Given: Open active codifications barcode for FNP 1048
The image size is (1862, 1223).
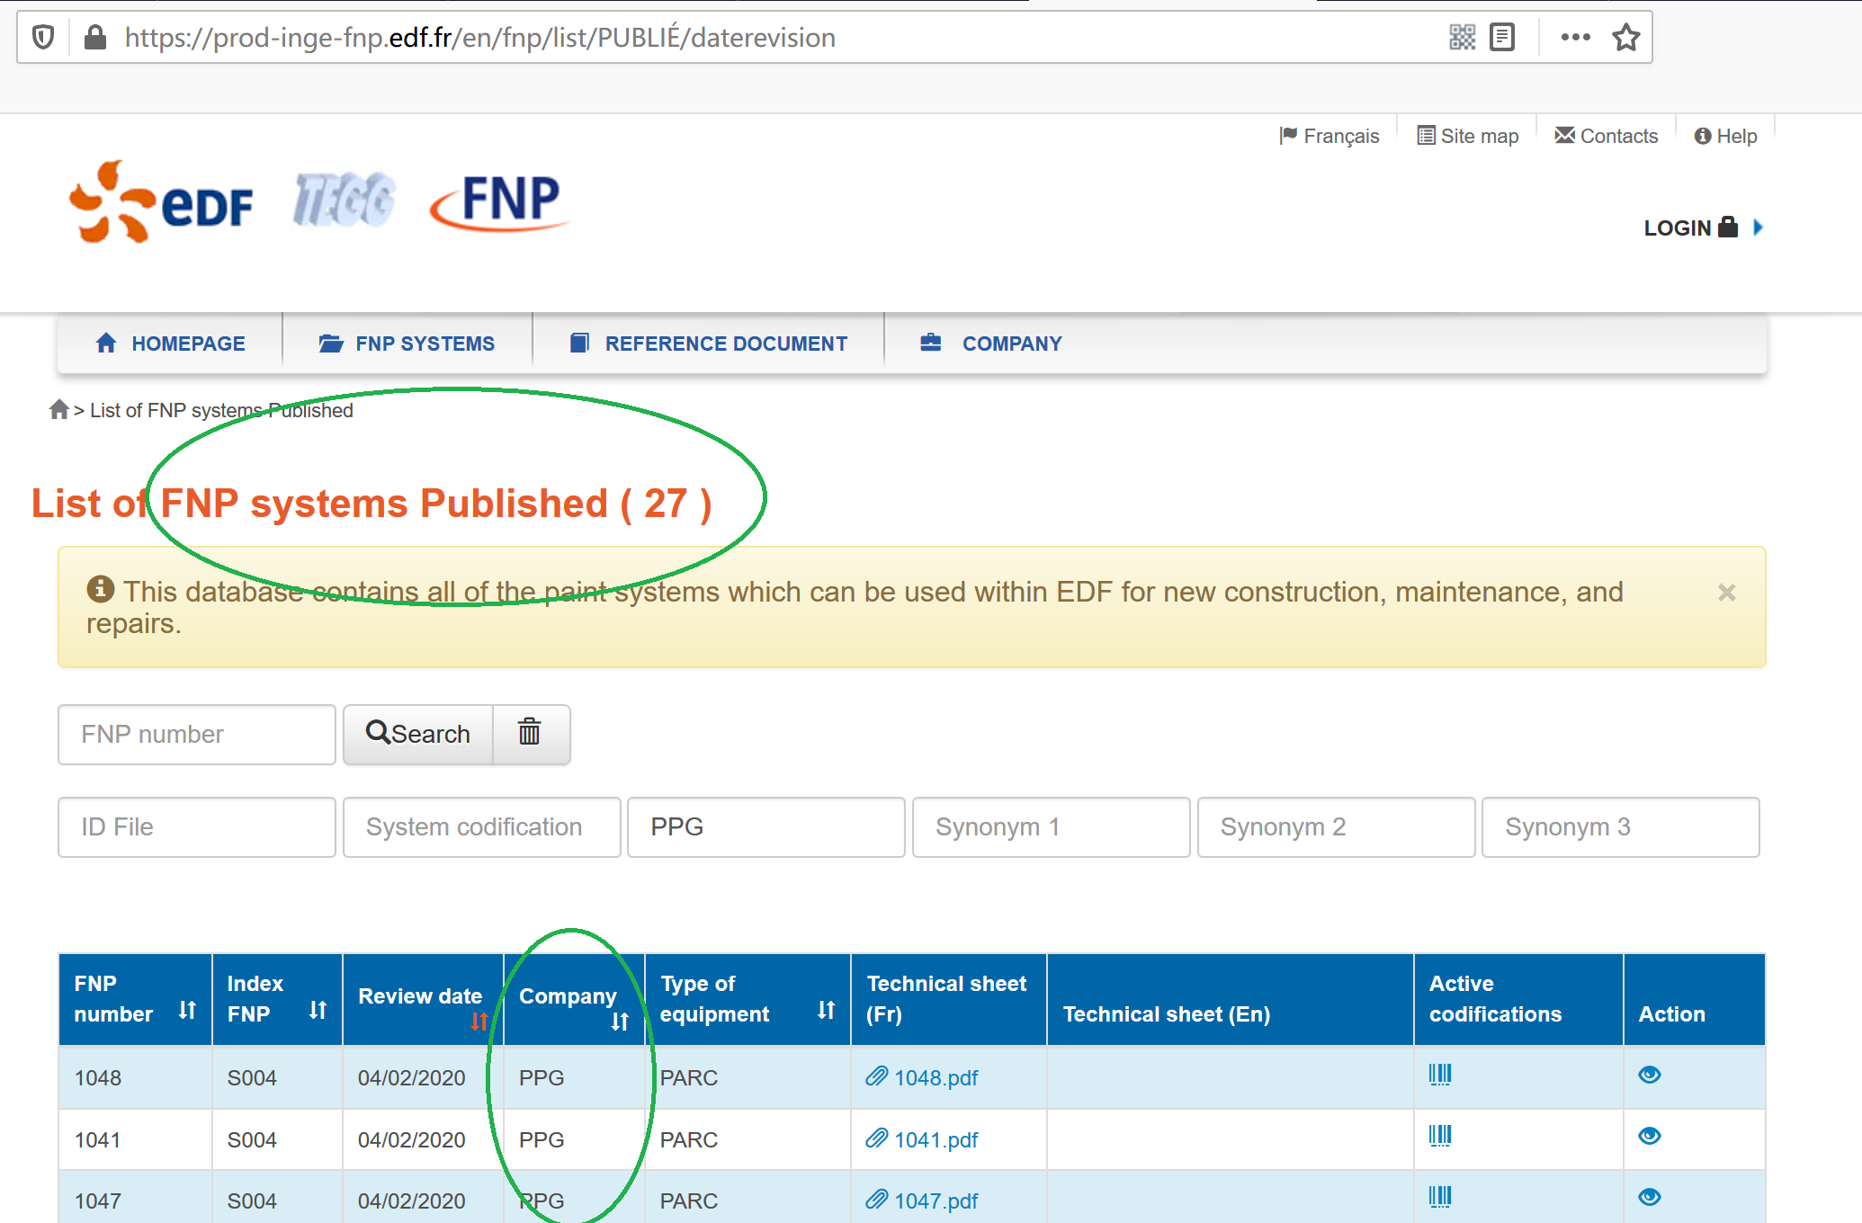Looking at the screenshot, I should coord(1439,1075).
